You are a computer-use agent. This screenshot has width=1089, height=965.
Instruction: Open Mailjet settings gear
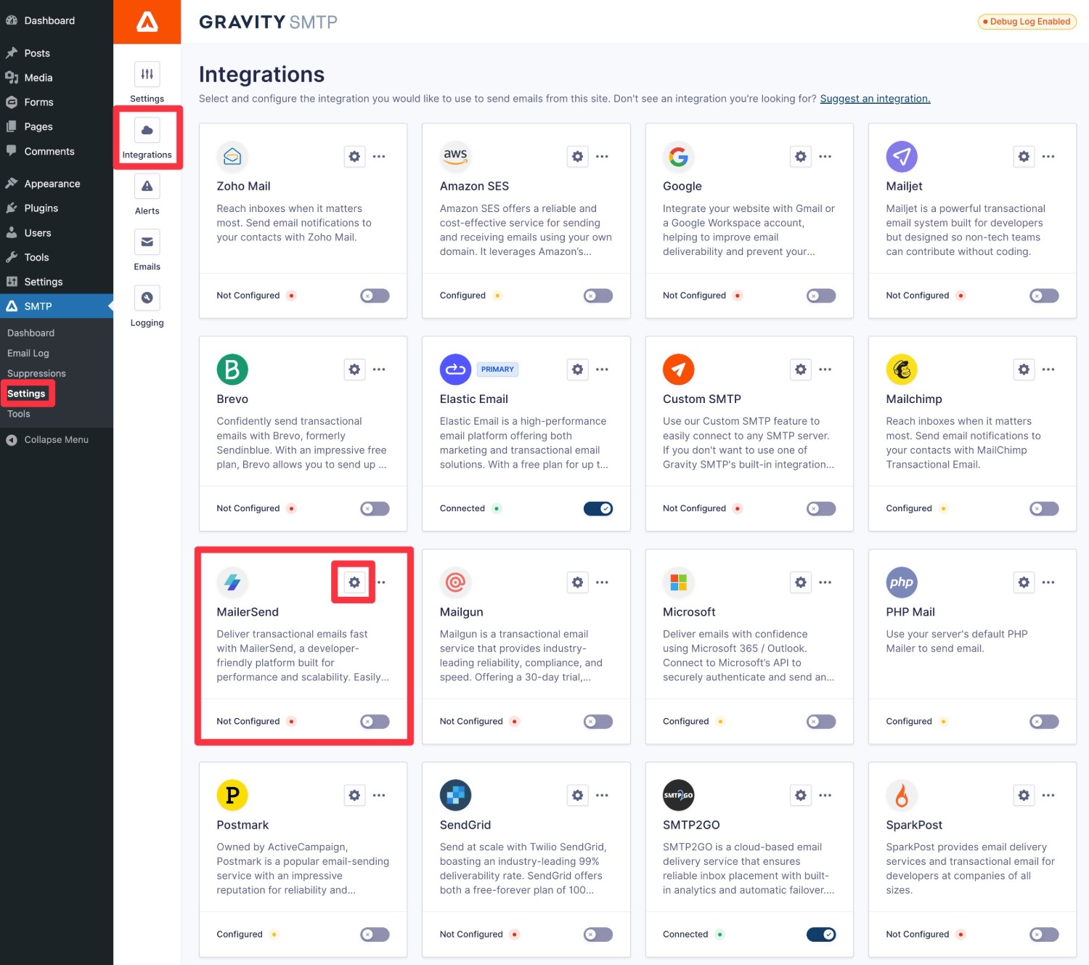click(1024, 156)
